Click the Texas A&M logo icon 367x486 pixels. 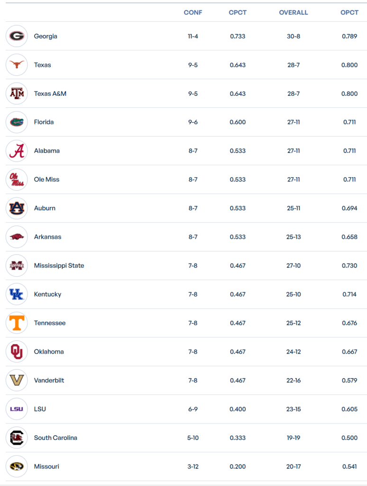pos(17,93)
